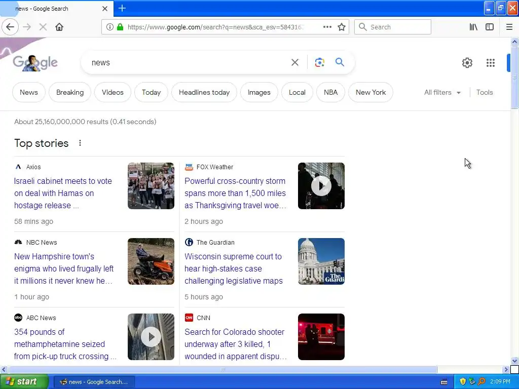Open a new tab with plus

pyautogui.click(x=122, y=8)
